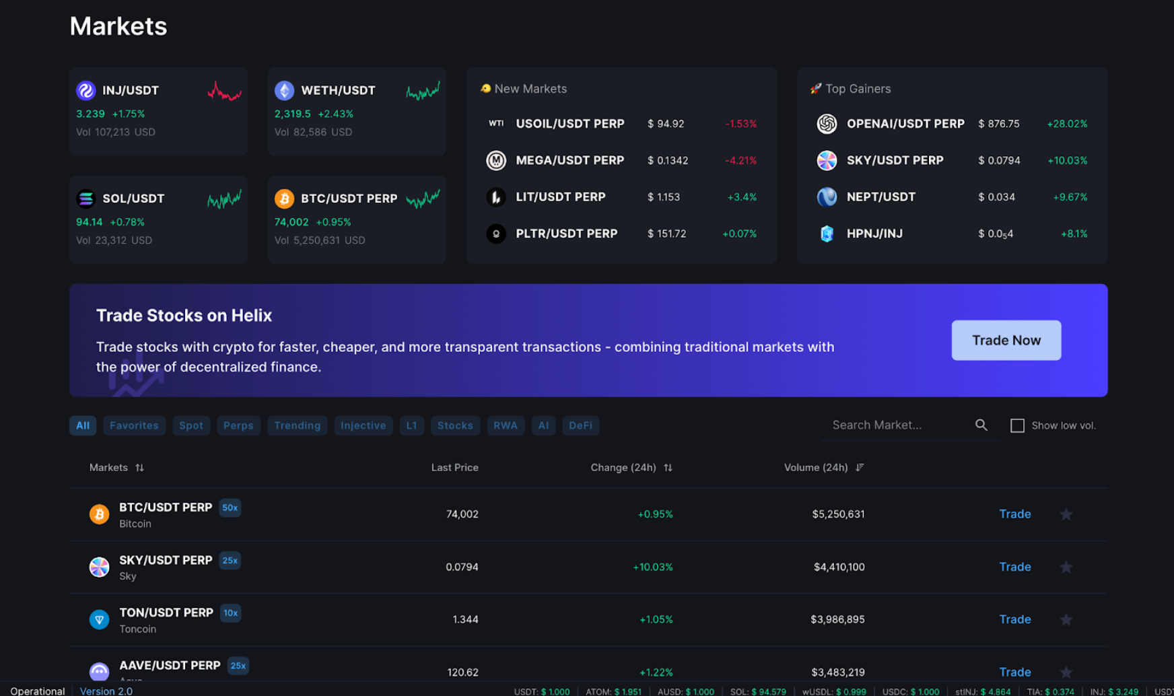Favorite BTC/USDT PERP with the star

(x=1066, y=514)
